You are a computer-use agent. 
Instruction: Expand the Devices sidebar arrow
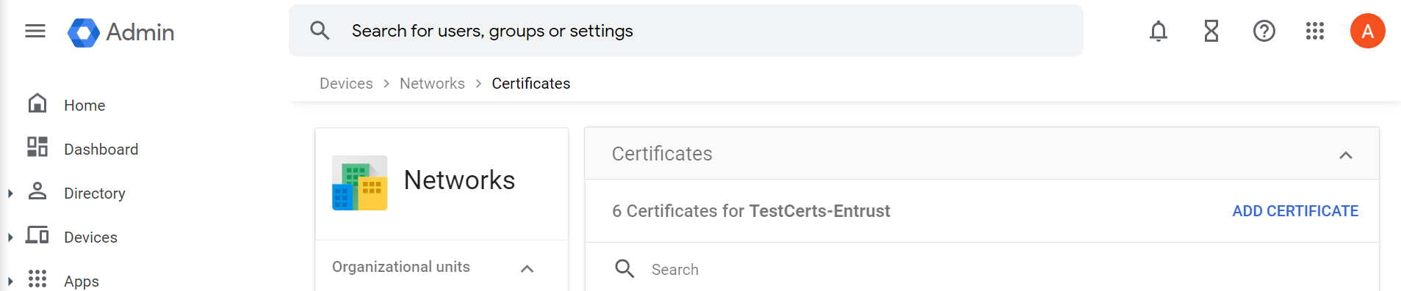[10, 237]
